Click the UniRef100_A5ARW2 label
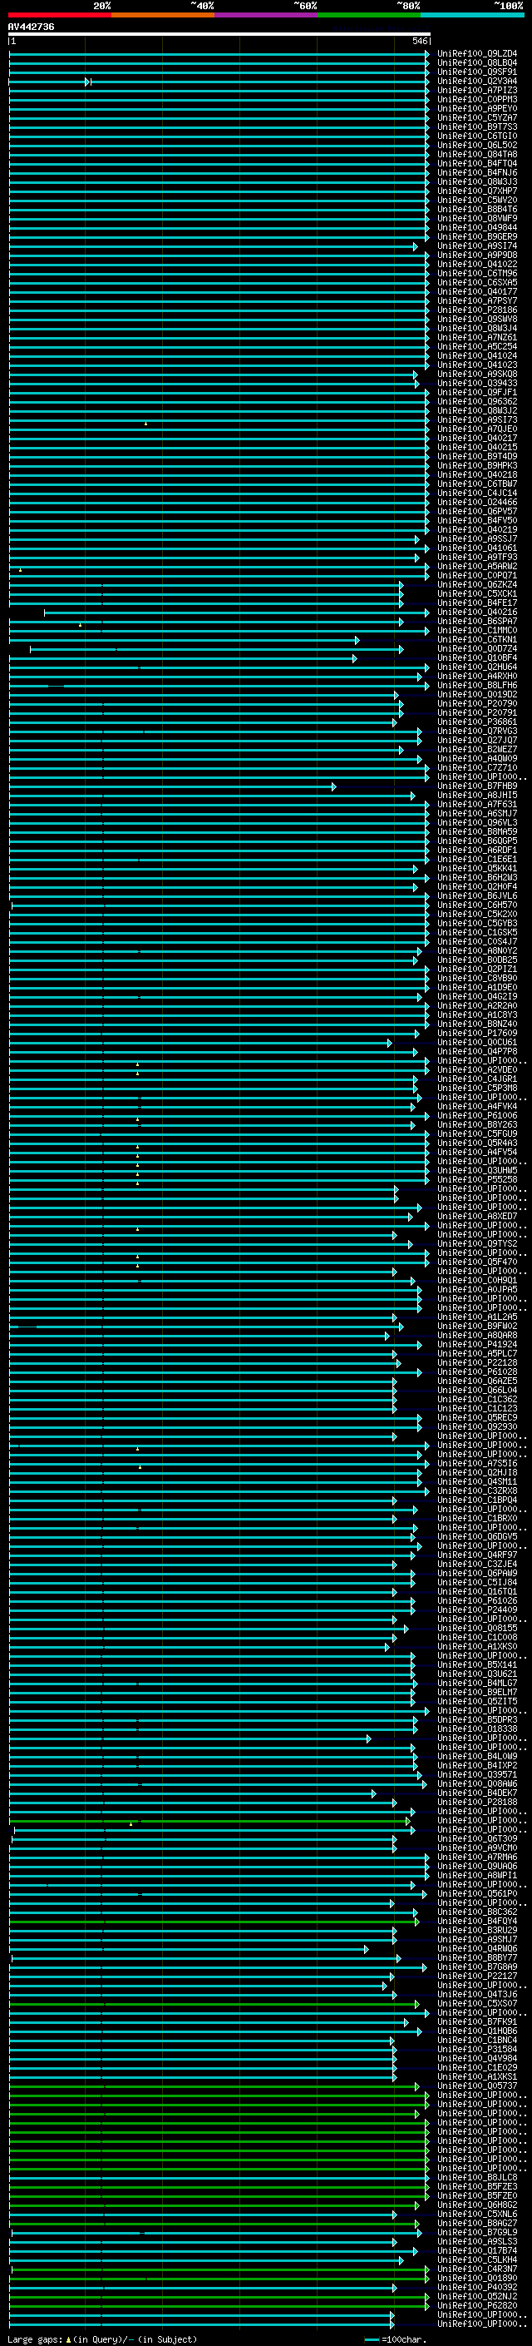This screenshot has height=2346, width=532. tap(476, 566)
